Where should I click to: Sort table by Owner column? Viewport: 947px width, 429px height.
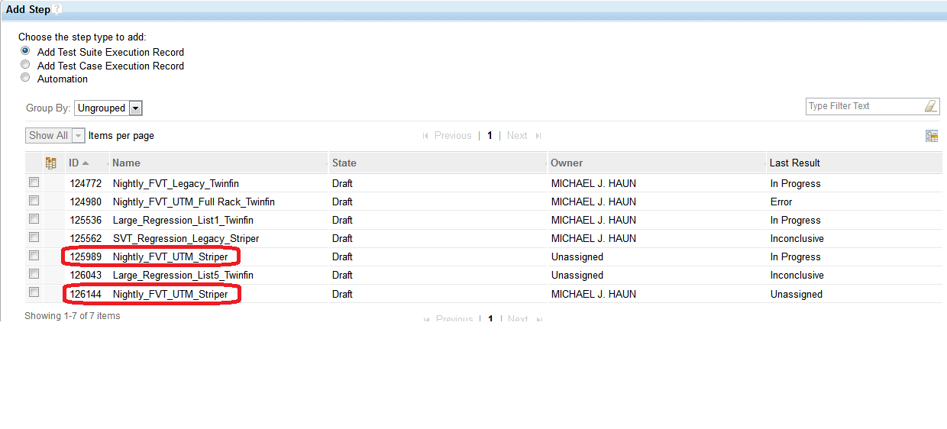[567, 163]
